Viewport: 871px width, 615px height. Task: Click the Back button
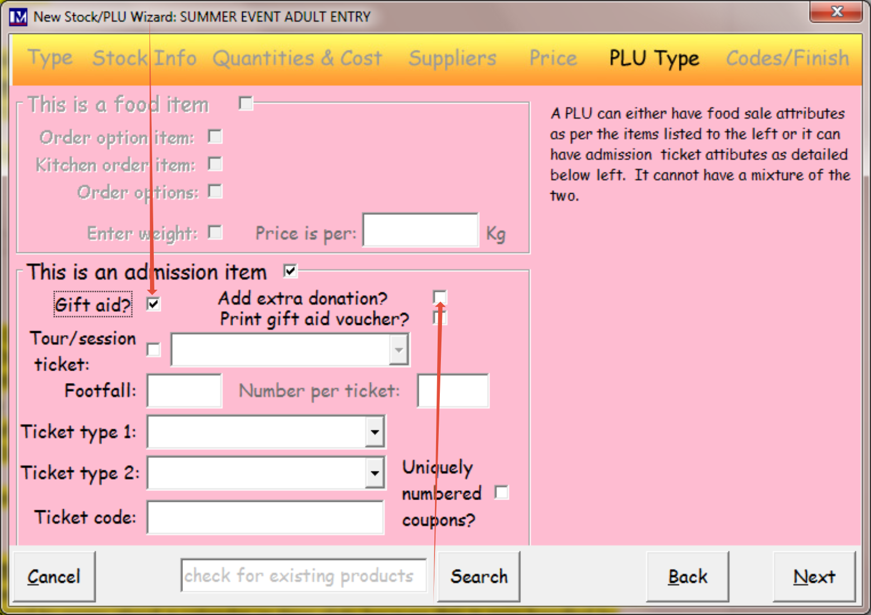pos(688,577)
